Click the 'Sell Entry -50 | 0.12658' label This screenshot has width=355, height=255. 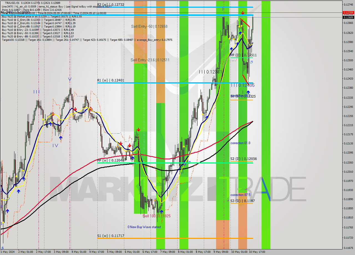[x=149, y=26]
